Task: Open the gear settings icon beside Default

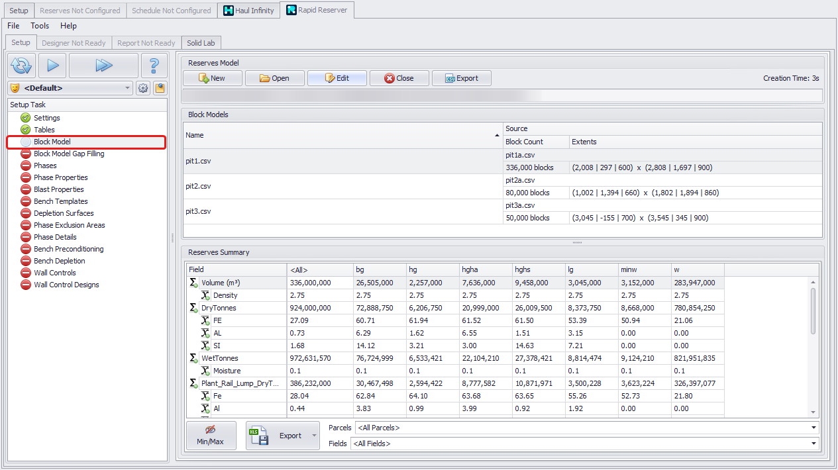Action: 143,88
